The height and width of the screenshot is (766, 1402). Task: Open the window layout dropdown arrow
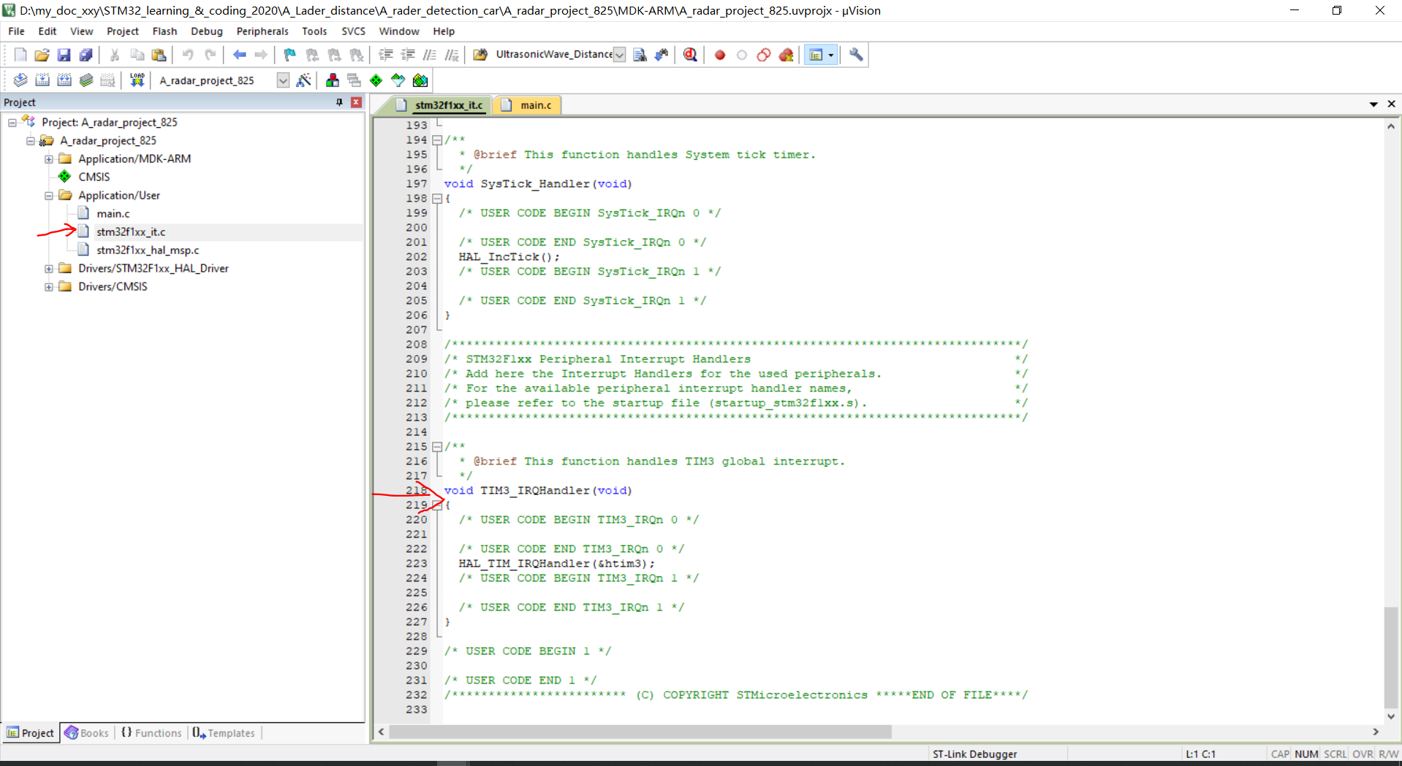pos(831,55)
